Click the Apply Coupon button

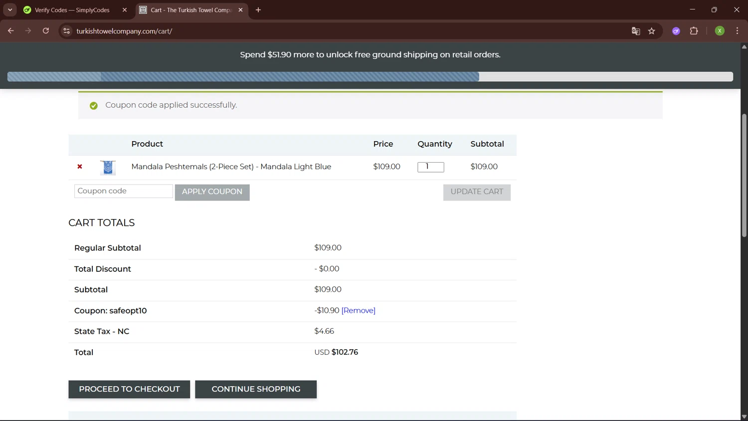(x=212, y=192)
